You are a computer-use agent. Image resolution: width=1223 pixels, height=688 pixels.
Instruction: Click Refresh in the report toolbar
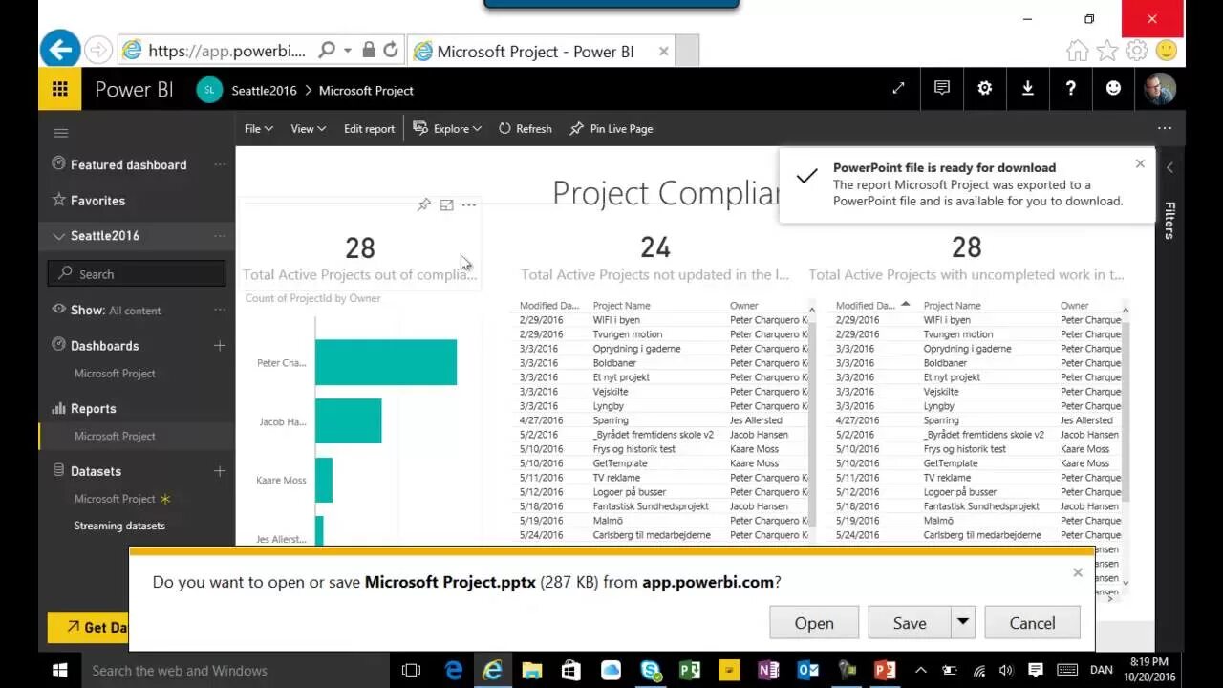[525, 128]
